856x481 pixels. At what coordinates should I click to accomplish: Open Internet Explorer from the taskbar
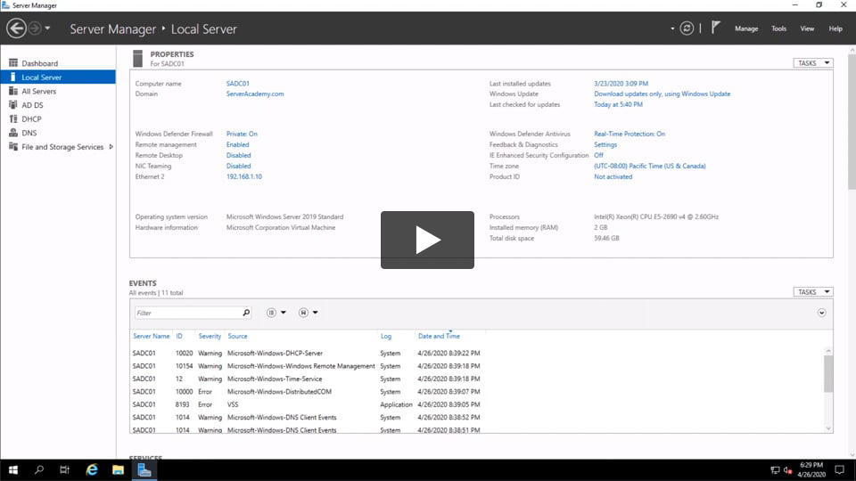[91, 469]
